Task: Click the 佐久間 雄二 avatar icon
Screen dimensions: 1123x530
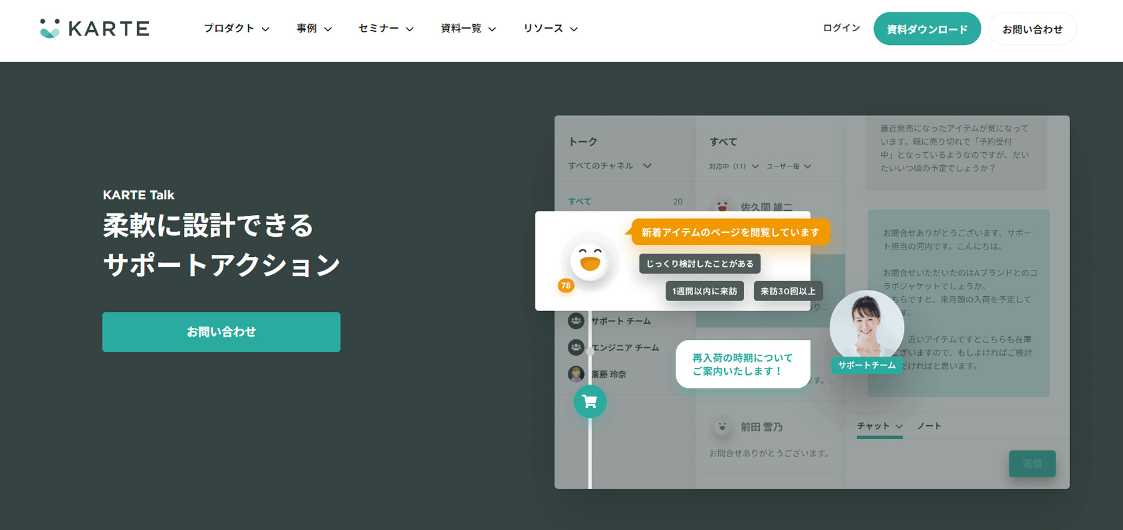Action: click(x=722, y=205)
